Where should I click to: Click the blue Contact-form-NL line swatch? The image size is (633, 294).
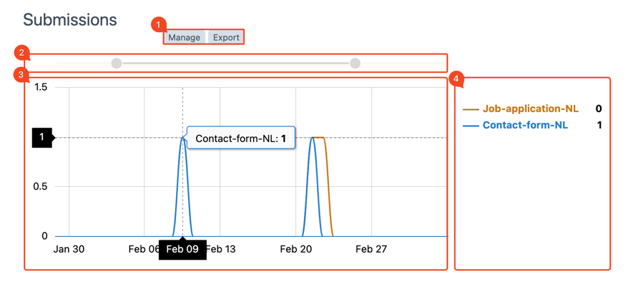471,126
